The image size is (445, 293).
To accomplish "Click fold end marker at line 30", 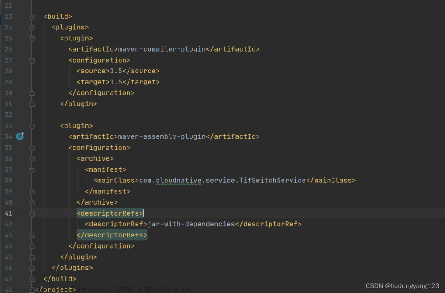I will [32, 93].
